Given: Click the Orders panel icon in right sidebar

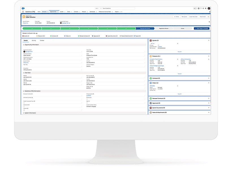Looking at the screenshot, I should (x=151, y=83).
